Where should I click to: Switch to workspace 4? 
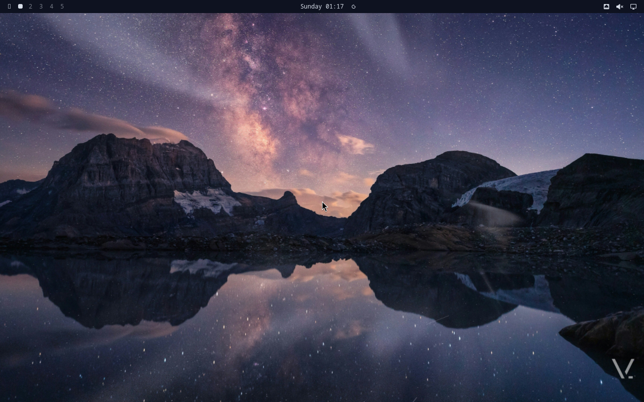click(x=51, y=7)
